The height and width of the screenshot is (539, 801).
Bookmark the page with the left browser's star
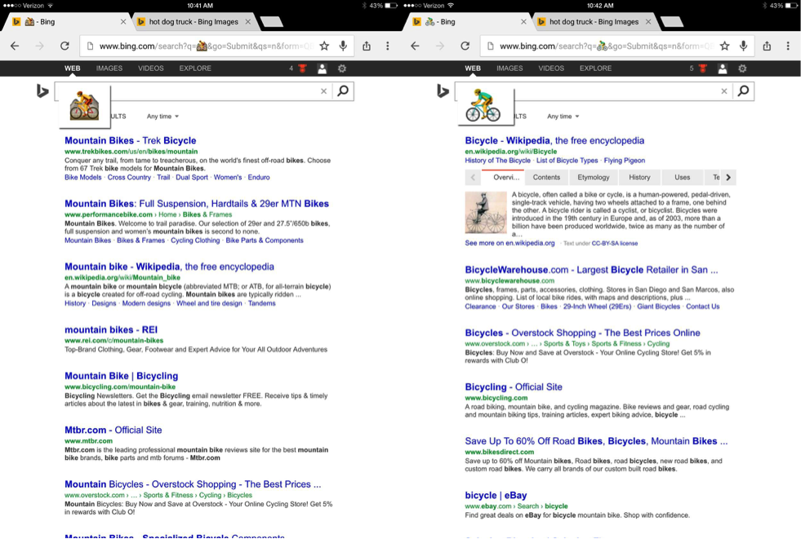324,46
